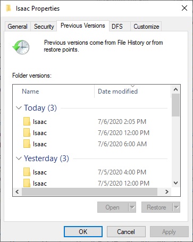Click the folder icon in the title bar

pyautogui.click(x=9, y=8)
